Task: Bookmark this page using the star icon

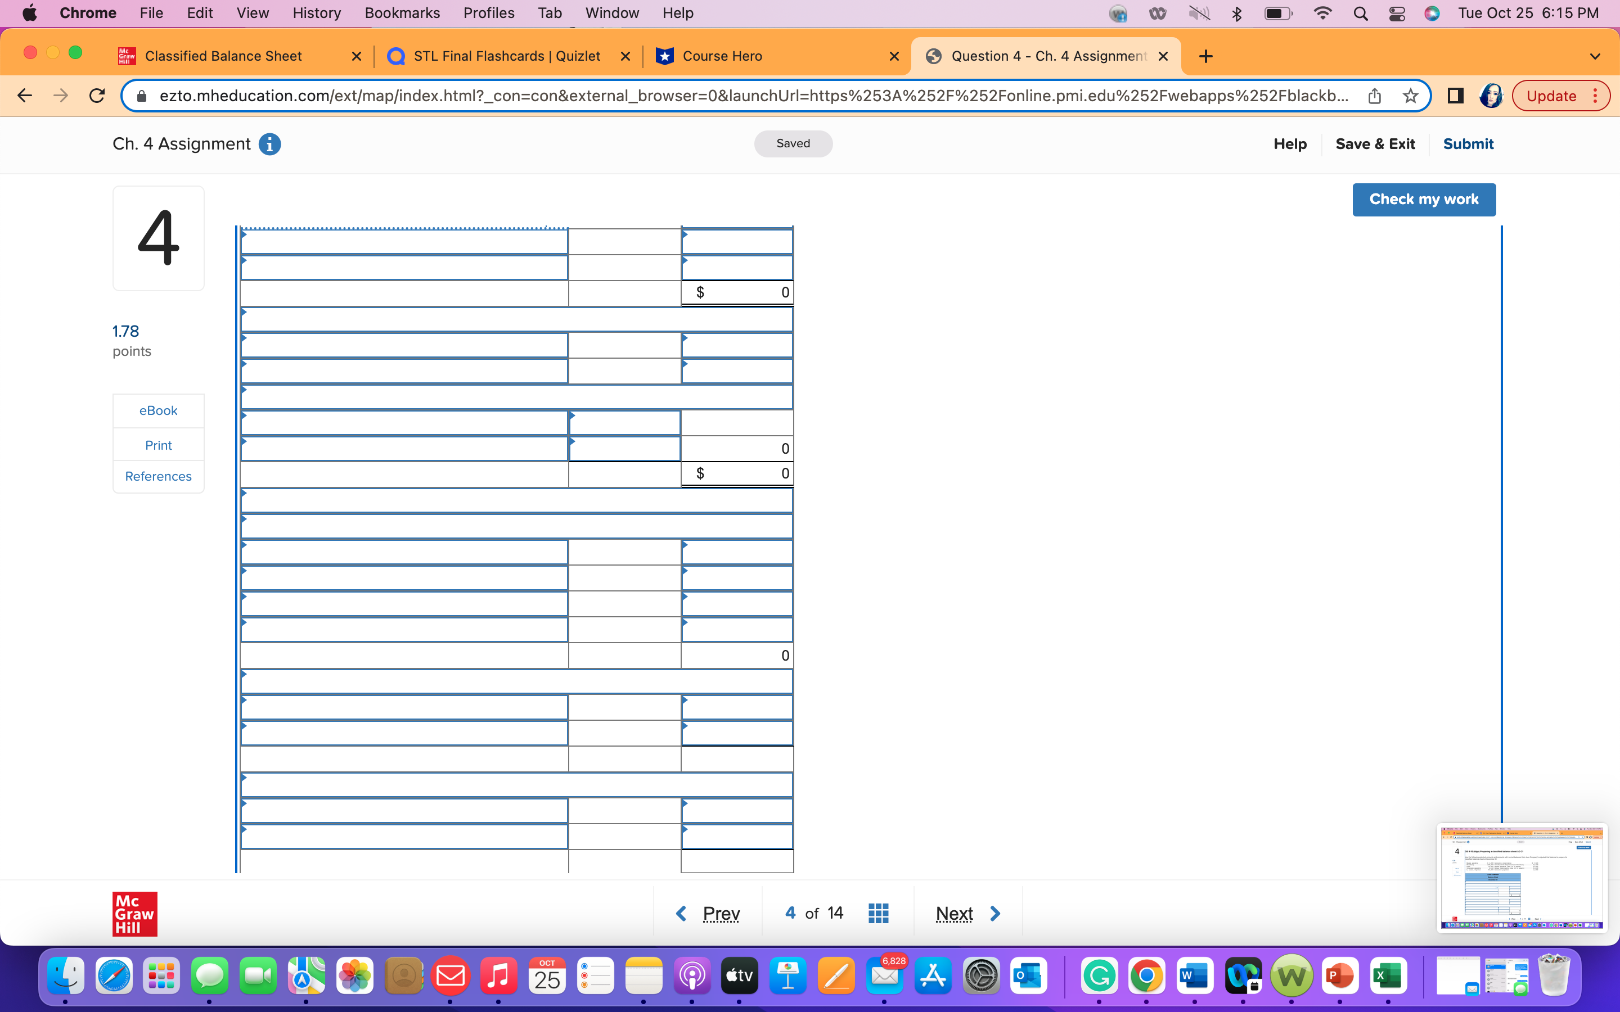Action: point(1411,96)
